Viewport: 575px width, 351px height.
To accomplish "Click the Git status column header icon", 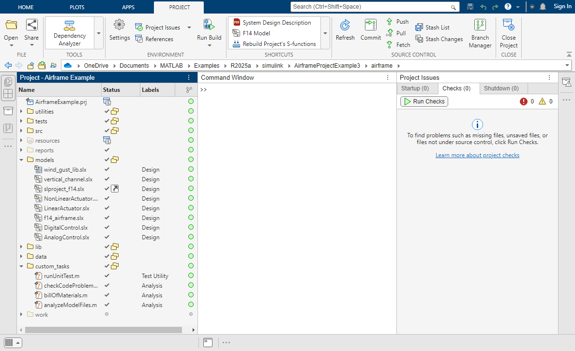I will [x=189, y=90].
